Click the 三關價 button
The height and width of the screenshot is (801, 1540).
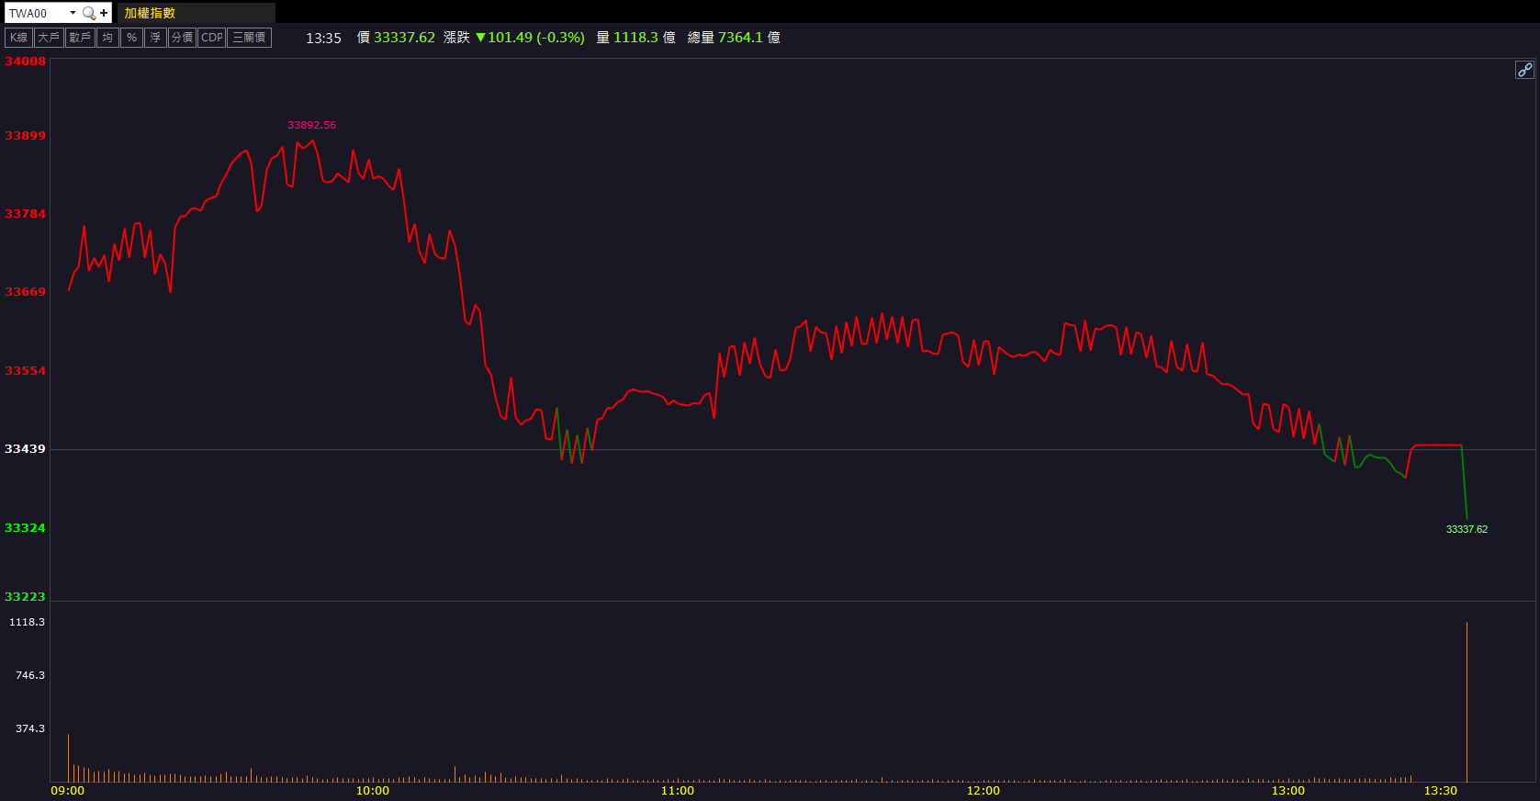[x=249, y=38]
